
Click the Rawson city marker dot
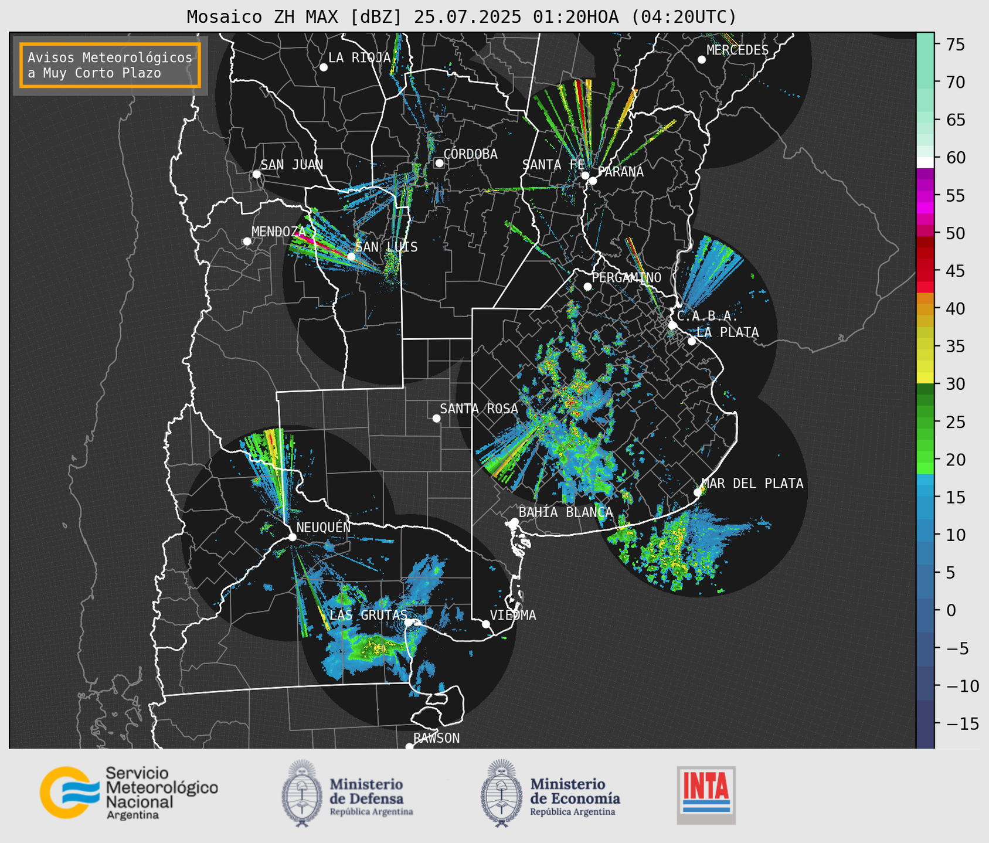(x=409, y=747)
